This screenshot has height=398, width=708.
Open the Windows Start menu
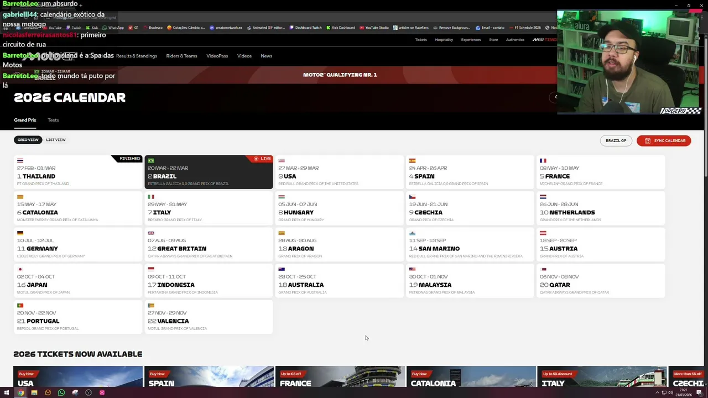7,392
